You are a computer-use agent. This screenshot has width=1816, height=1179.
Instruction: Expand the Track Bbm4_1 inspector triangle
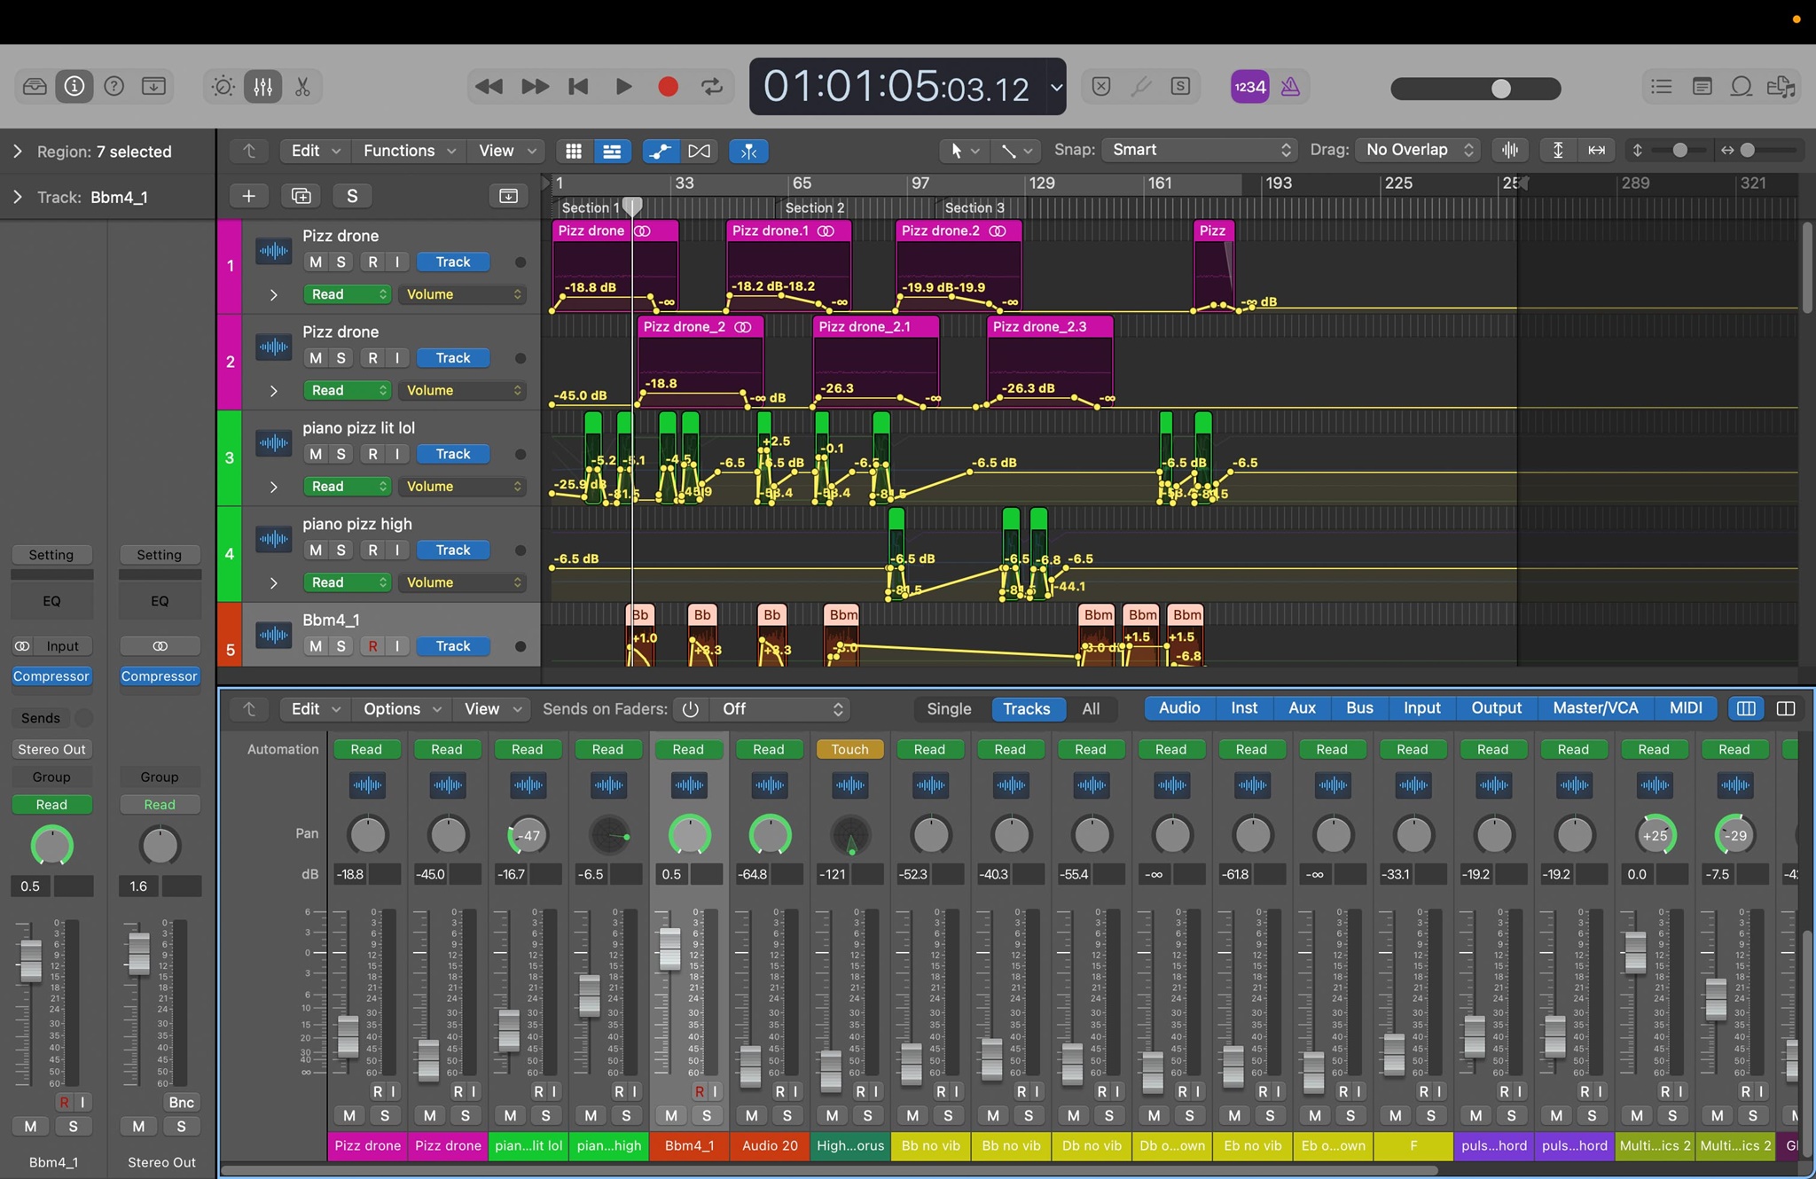tap(17, 197)
